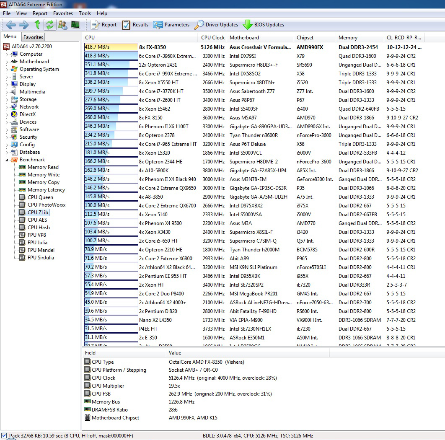This screenshot has height=440, width=445.
Task: Switch to the Favorites tab
Action: click(x=33, y=37)
